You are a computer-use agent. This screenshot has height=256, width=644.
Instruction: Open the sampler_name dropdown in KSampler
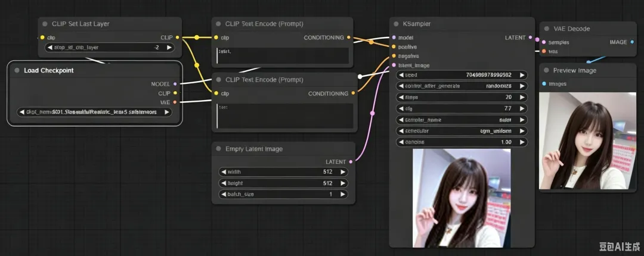[462, 120]
